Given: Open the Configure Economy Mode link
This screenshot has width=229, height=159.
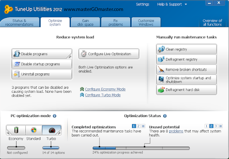Looking at the screenshot, I should [x=105, y=89].
